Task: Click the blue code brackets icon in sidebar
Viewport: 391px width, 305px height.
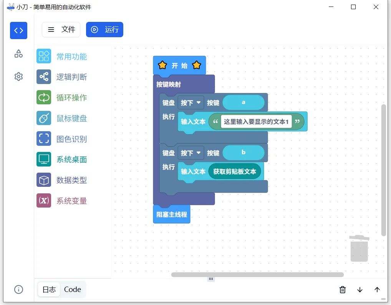Action: (18, 30)
